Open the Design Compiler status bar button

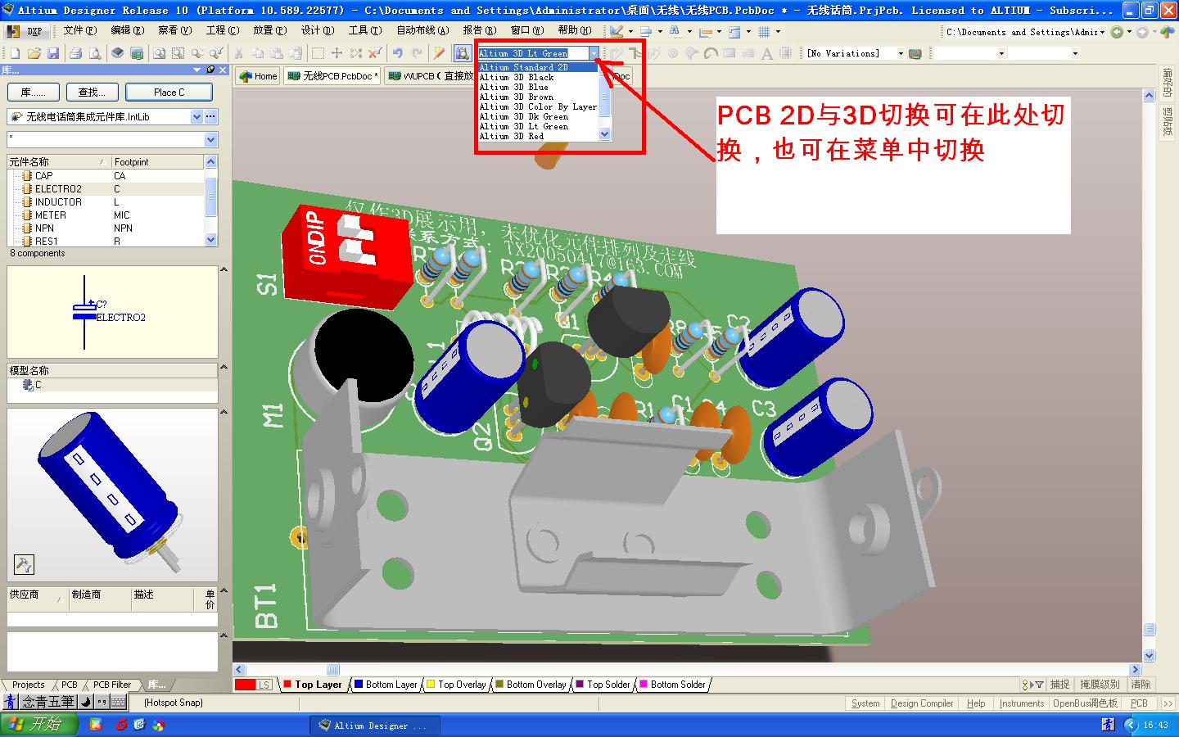[922, 703]
